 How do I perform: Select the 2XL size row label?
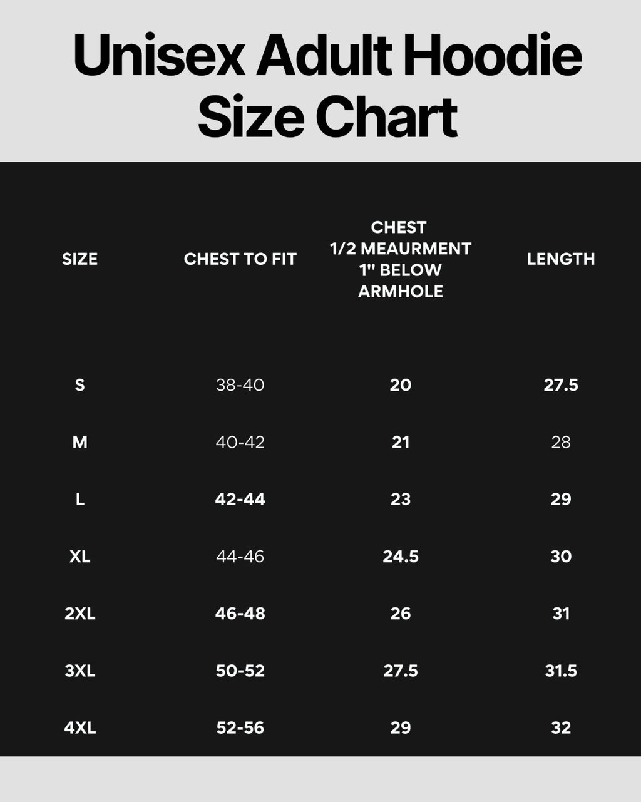tap(79, 614)
